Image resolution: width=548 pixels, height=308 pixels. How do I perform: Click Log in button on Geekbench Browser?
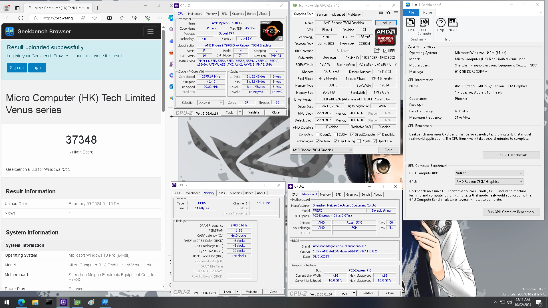coord(37,68)
